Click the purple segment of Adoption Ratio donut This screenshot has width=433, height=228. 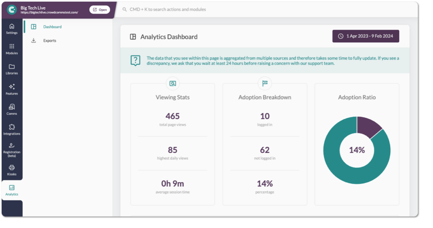[x=367, y=126]
